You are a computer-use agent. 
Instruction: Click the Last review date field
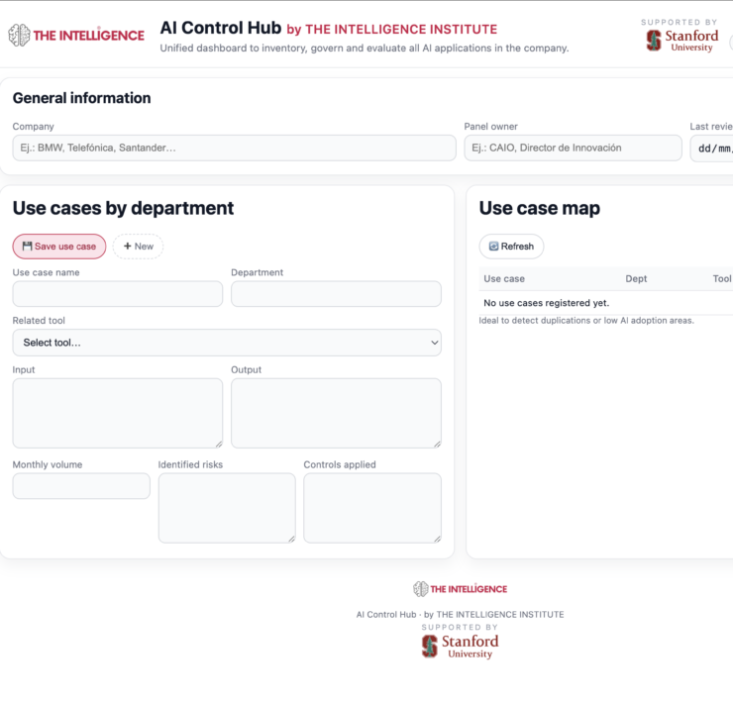(x=711, y=149)
